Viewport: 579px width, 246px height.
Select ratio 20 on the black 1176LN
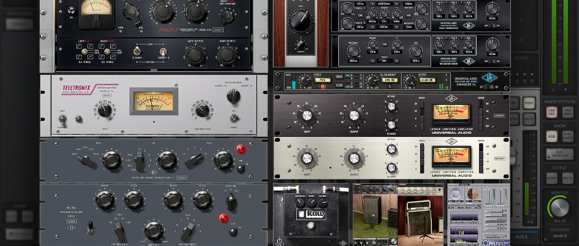coord(422,104)
